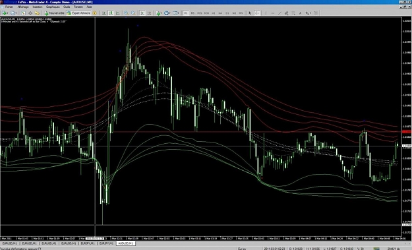This screenshot has width=412, height=250.
Task: Open the Graphiques menu
Action: click(x=53, y=7)
